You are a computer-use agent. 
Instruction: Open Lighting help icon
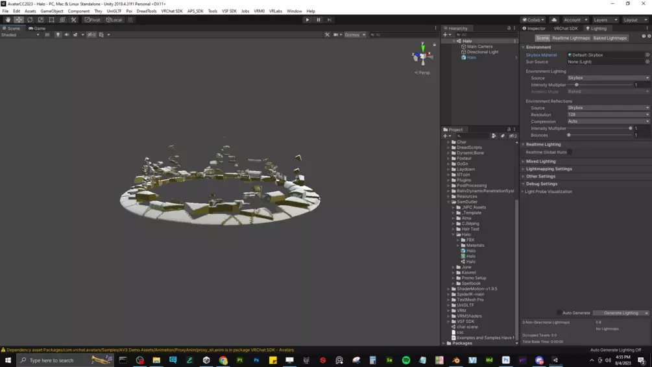click(x=644, y=36)
